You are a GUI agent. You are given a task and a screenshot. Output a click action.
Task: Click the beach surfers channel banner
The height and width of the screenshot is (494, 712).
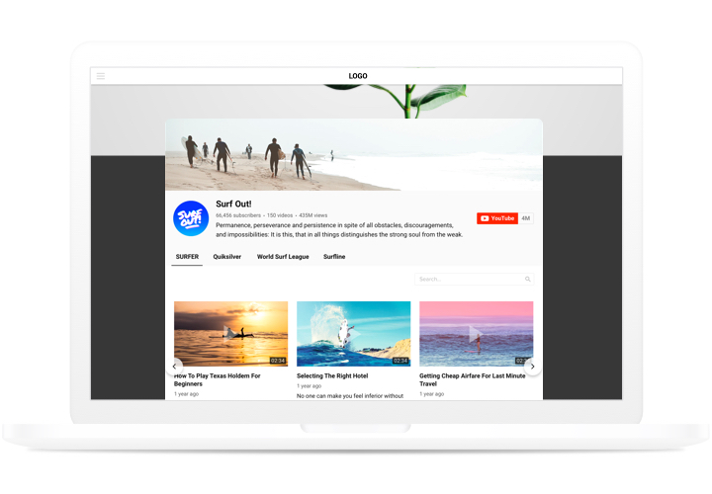point(354,155)
